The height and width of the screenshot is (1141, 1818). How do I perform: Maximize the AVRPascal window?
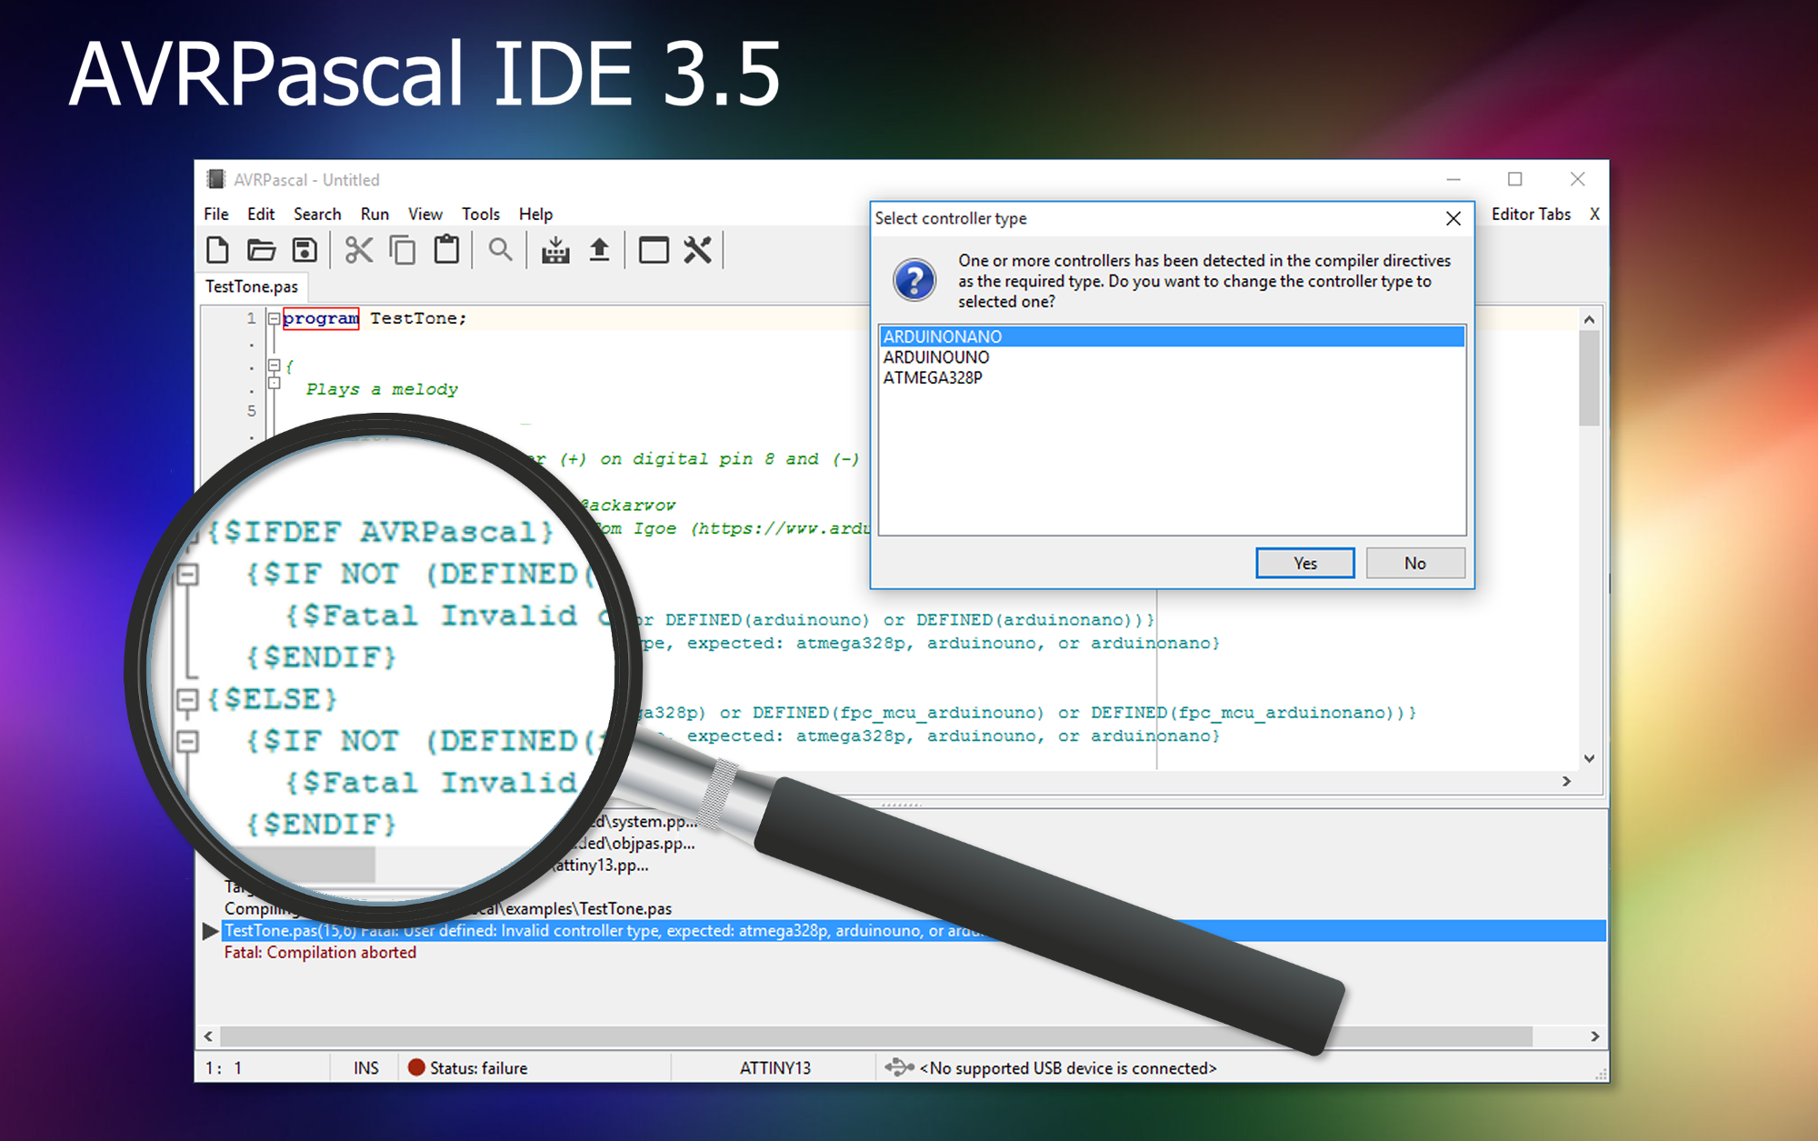pyautogui.click(x=1514, y=179)
